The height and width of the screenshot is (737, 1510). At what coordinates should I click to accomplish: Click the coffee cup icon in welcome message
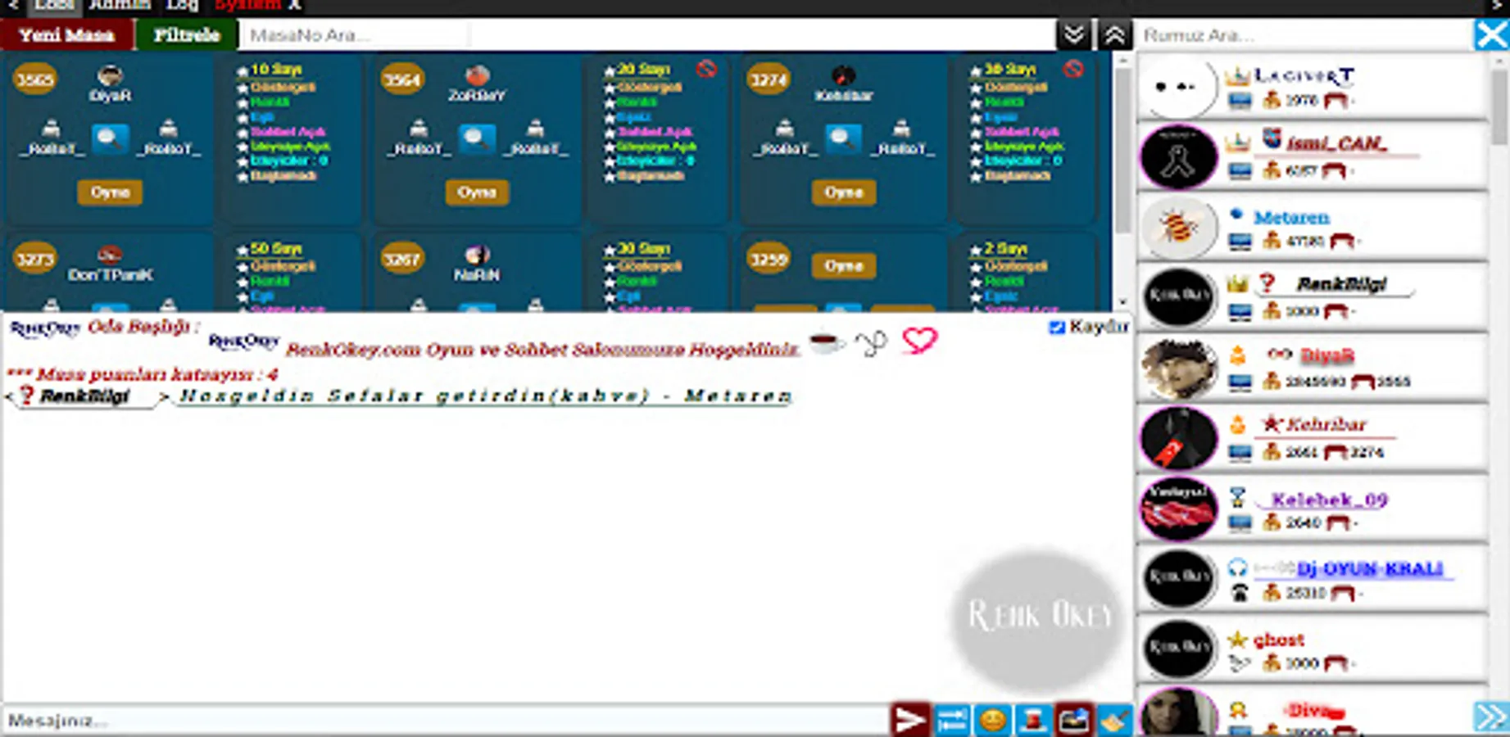pos(826,342)
